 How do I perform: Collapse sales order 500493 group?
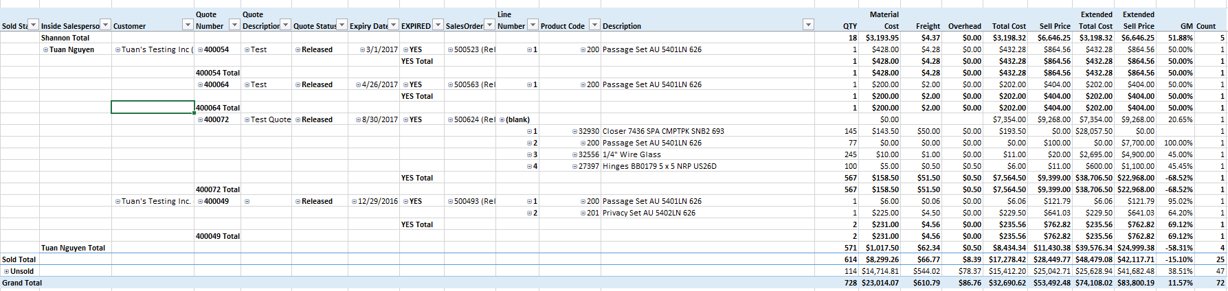[x=450, y=202]
